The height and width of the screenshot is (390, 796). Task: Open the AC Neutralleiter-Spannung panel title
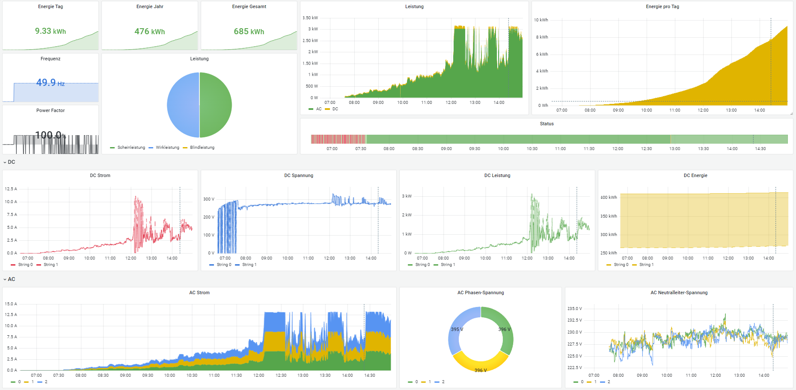pos(679,292)
